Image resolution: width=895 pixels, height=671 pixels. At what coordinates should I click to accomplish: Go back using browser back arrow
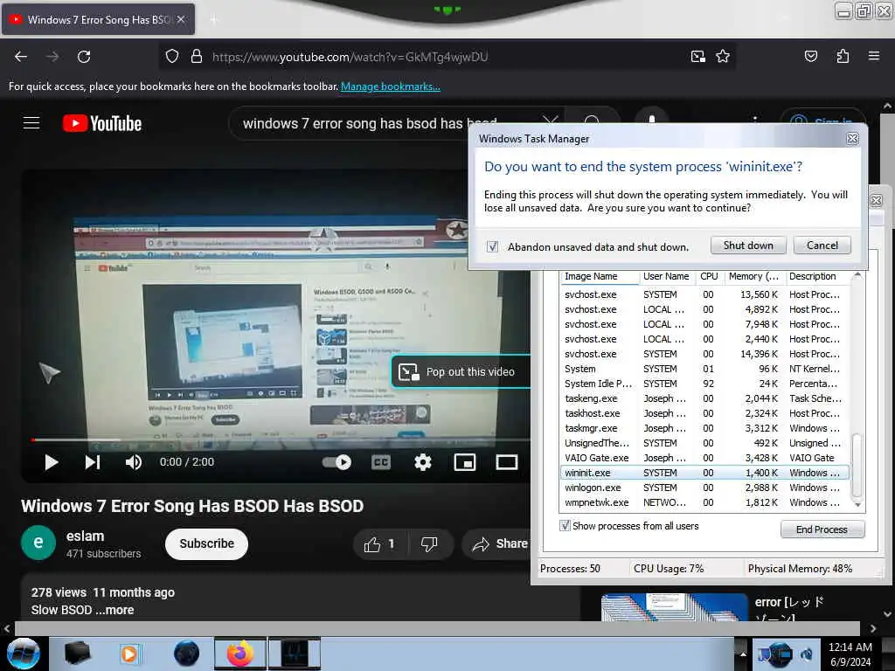click(21, 57)
